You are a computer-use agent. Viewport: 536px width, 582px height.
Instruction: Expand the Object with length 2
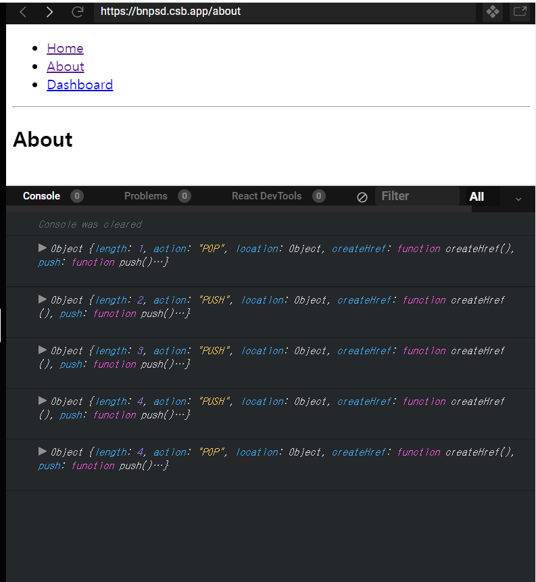43,299
